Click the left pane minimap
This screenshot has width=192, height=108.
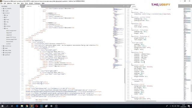tap(118, 38)
